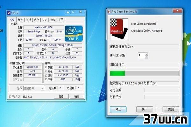The width and height of the screenshot is (191, 127).
Task: Click the 关于 button in Fritz Chess Benchmark
Action: (x=145, y=109)
